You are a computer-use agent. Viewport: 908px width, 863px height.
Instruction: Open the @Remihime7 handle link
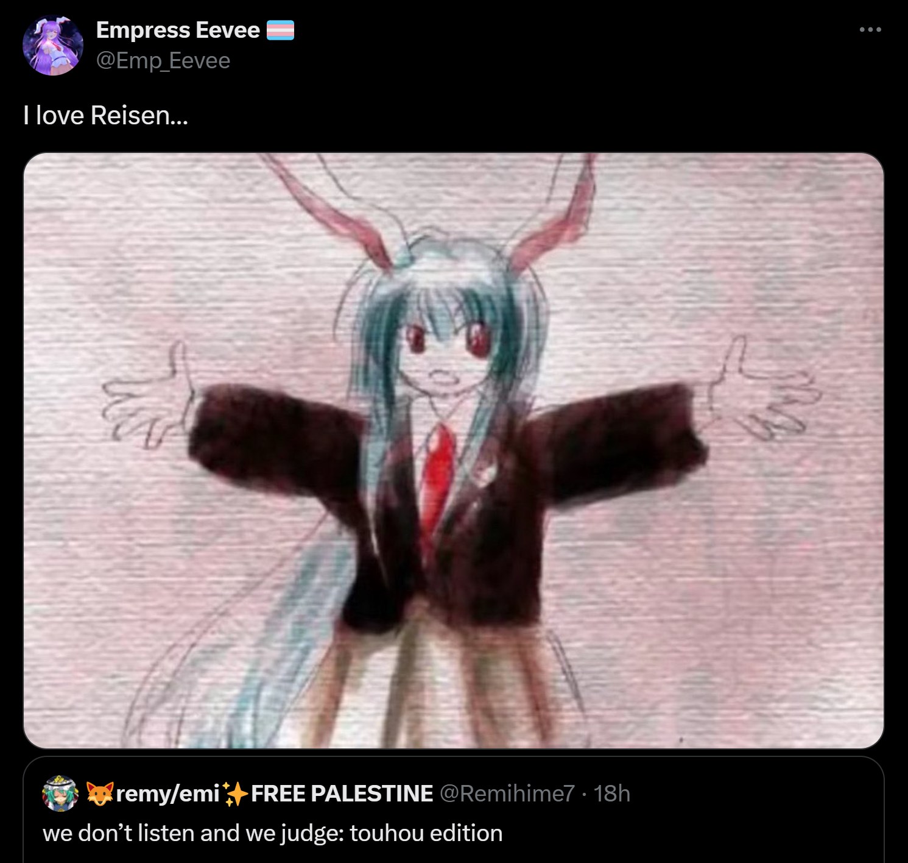tap(507, 793)
